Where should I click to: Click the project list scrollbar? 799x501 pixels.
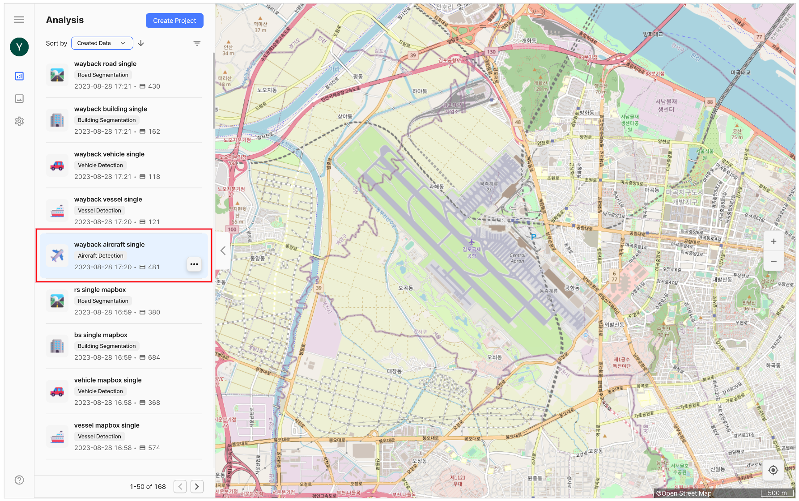pyautogui.click(x=214, y=90)
